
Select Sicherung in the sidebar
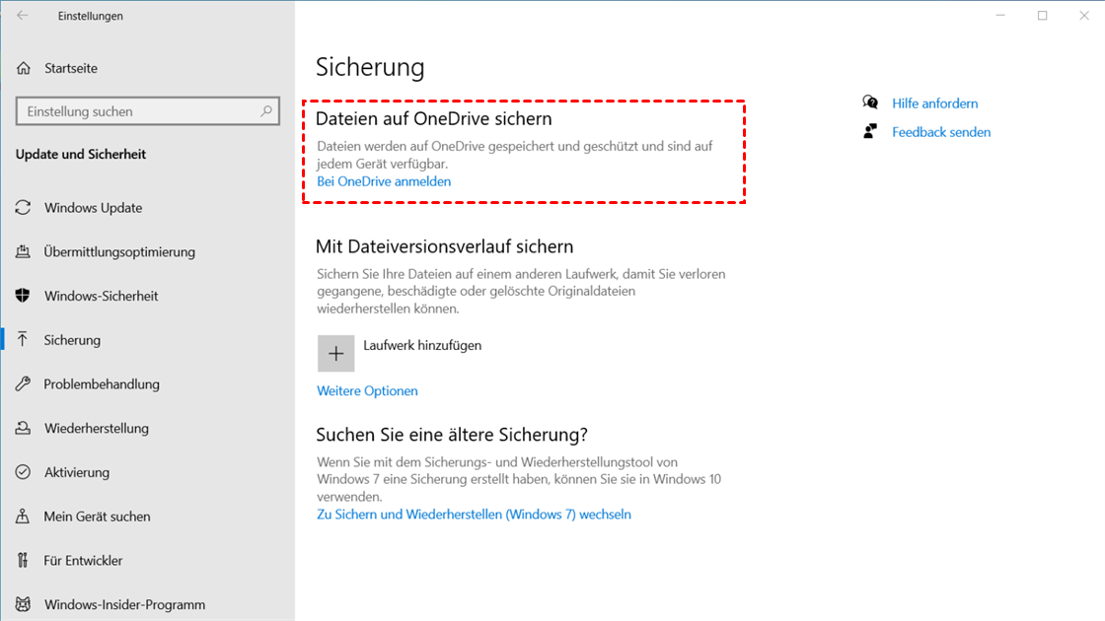click(72, 339)
